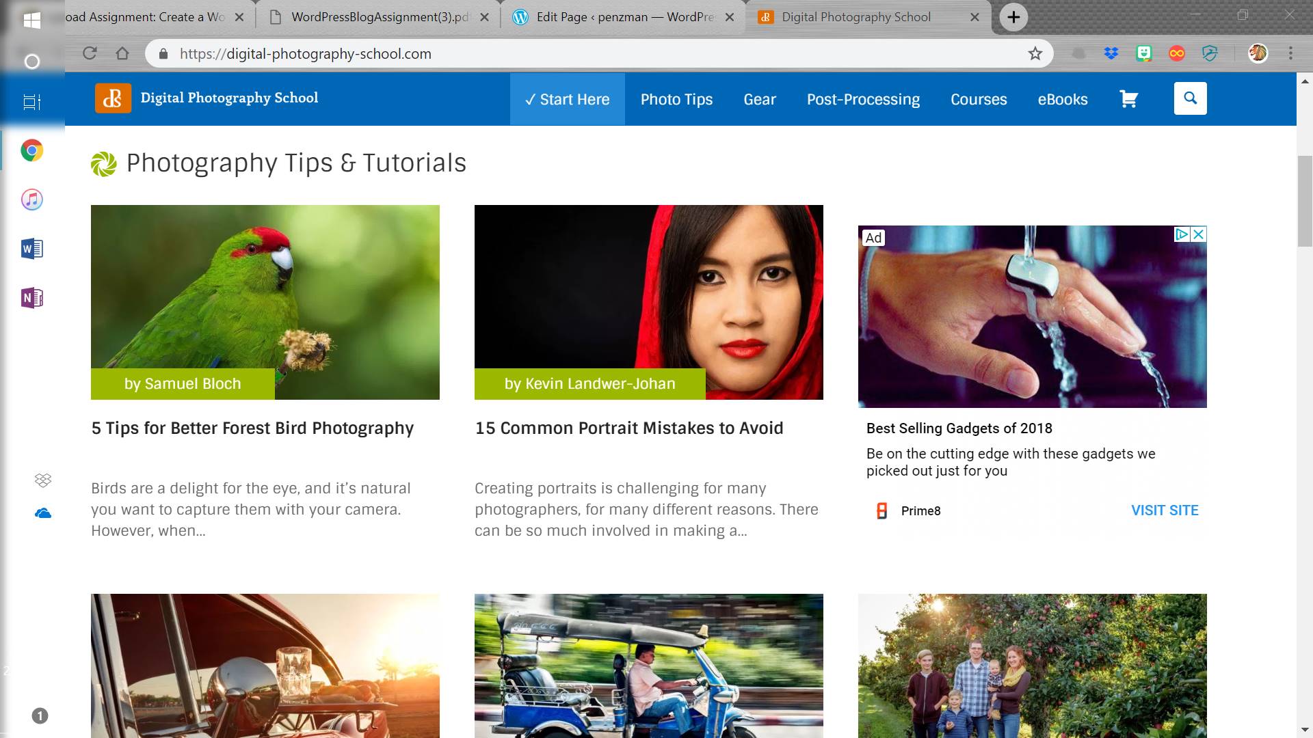Bookmark page with the star icon

[x=1035, y=53]
